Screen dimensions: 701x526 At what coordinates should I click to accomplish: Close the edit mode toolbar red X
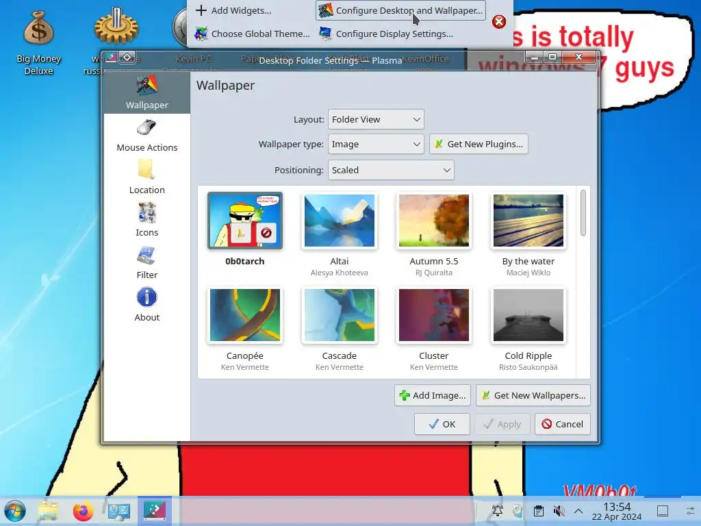[499, 21]
